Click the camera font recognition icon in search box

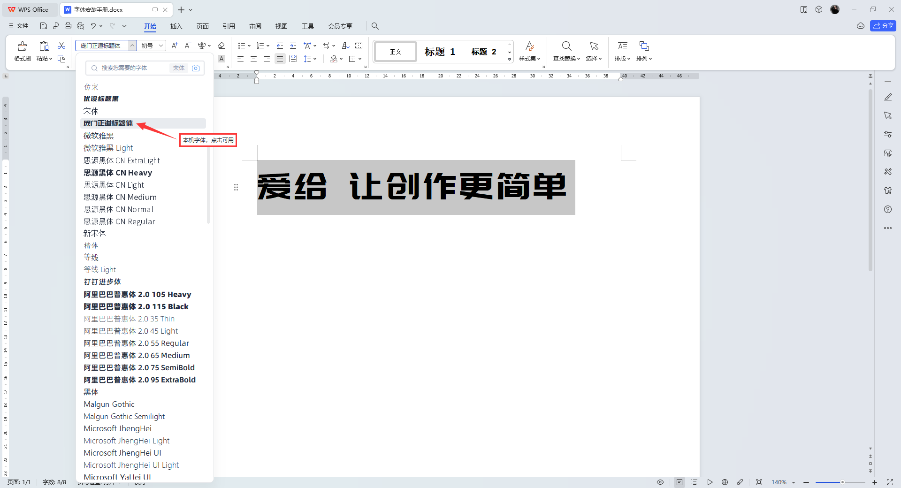(196, 68)
